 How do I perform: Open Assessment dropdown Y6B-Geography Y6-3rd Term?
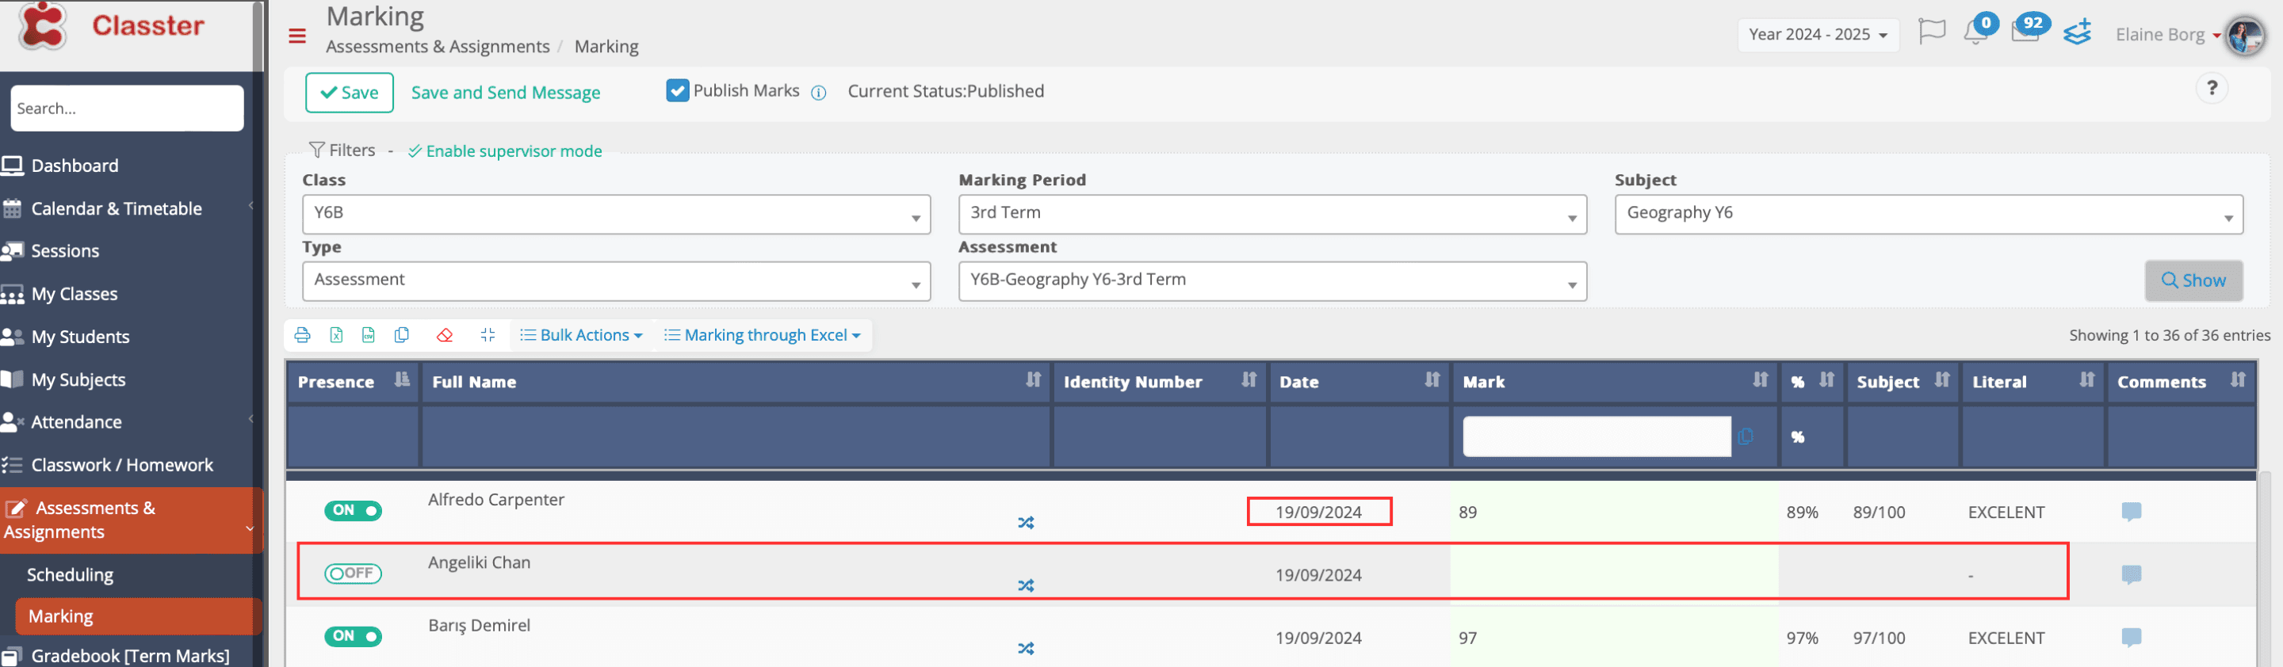pos(1272,280)
